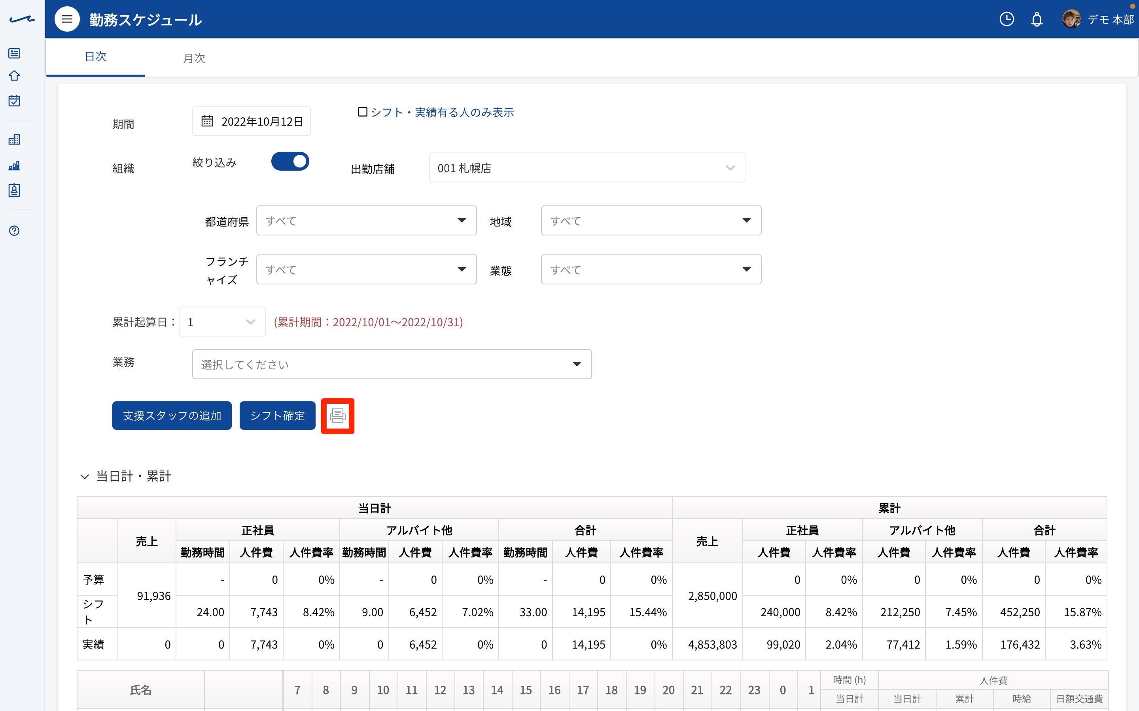Click the 2,850,000 cumulative sales cell

click(x=708, y=596)
